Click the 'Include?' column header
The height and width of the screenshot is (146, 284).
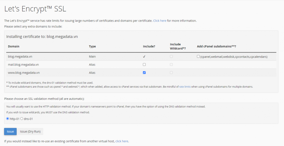tap(149, 46)
